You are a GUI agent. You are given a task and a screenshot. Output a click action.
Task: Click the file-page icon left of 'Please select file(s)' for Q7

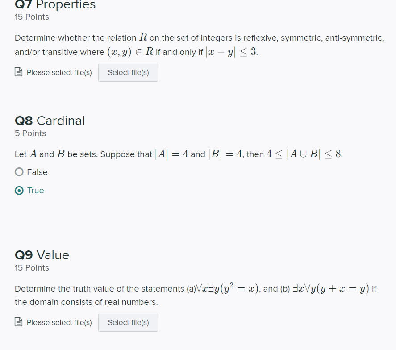coord(18,72)
